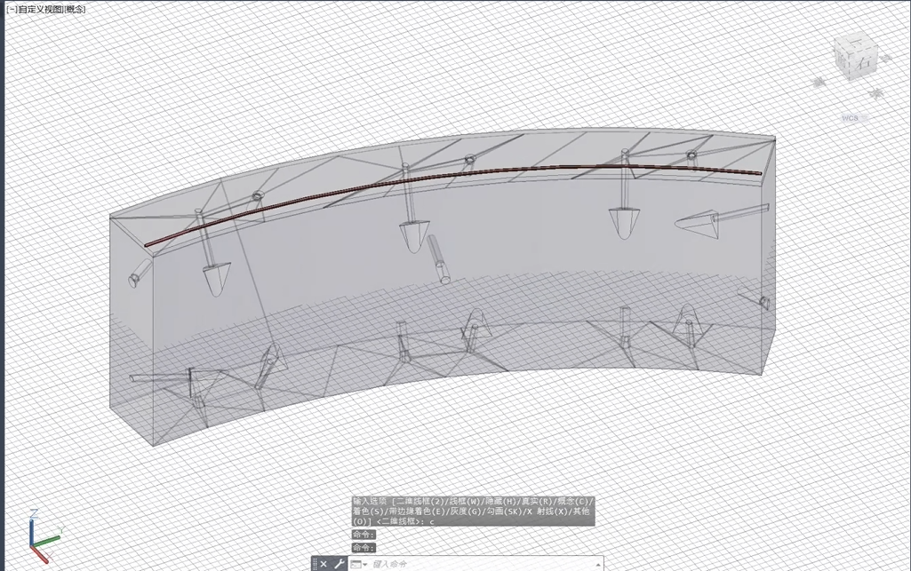The height and width of the screenshot is (571, 911).
Task: Click the ViewCube front face 前
Action: coord(843,59)
